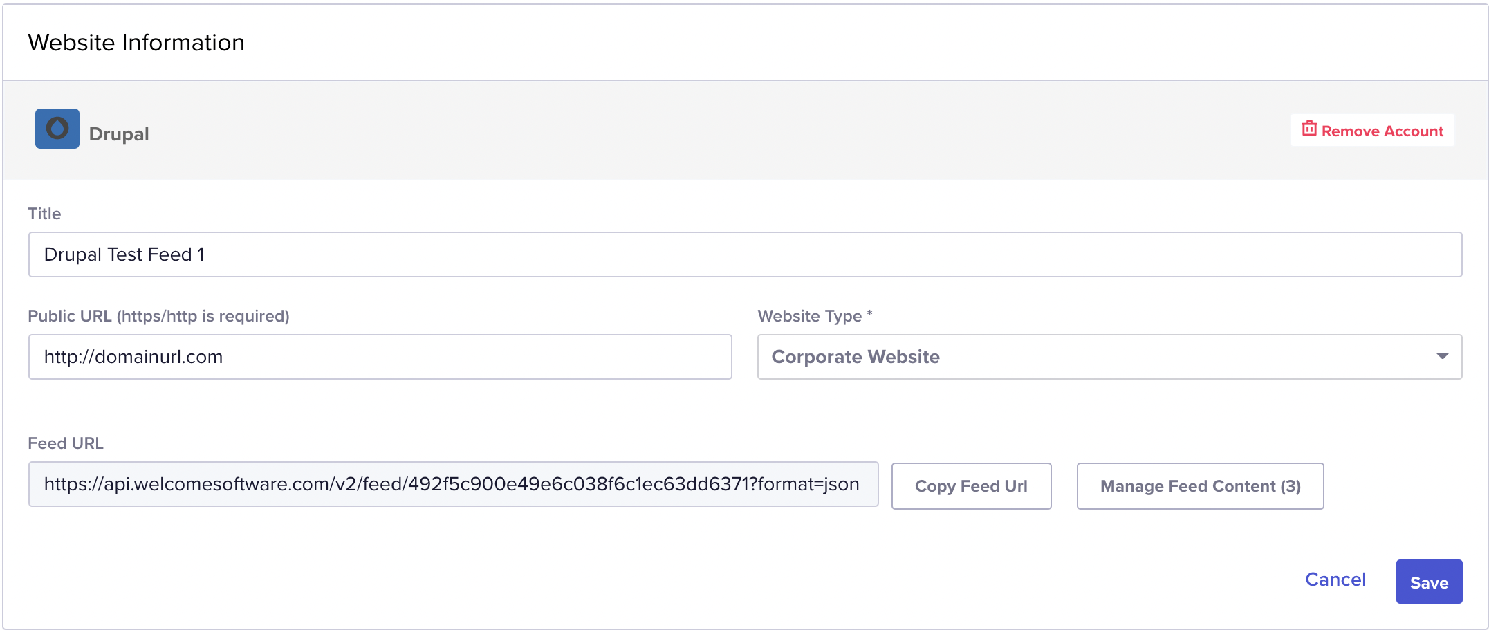Click the Website Type label
The image size is (1489, 630).
(815, 316)
